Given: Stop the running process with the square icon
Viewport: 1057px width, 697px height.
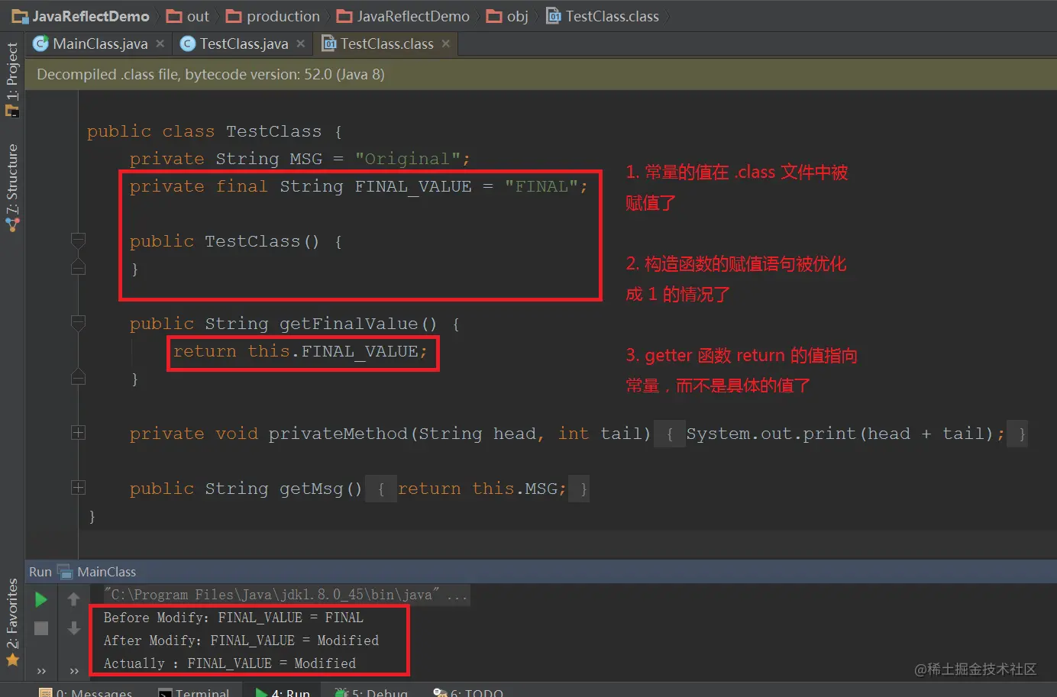Looking at the screenshot, I should pyautogui.click(x=41, y=628).
